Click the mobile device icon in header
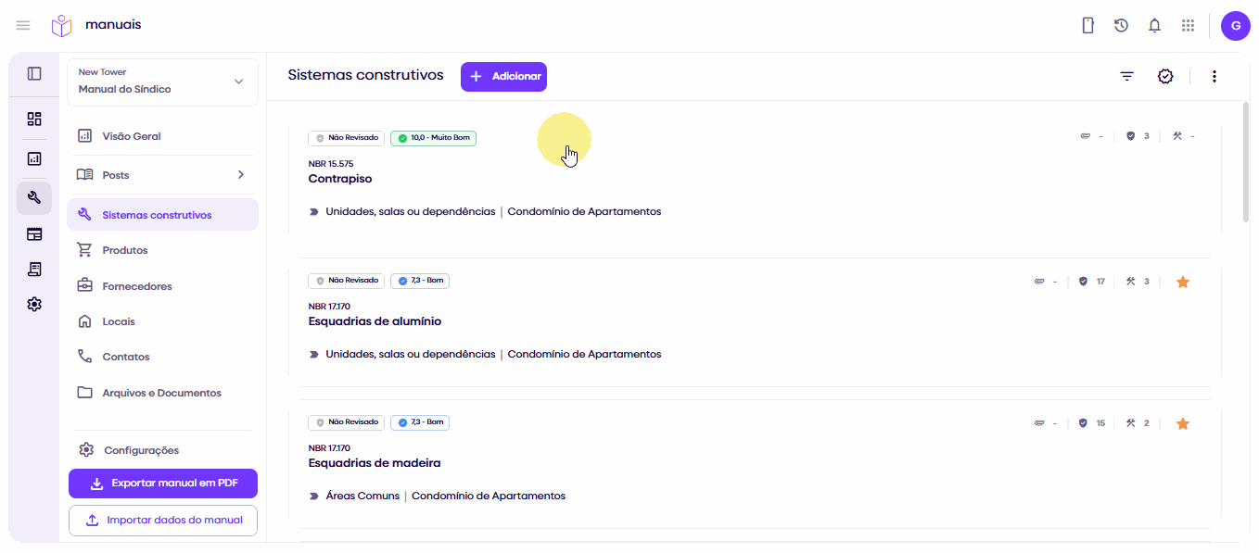This screenshot has width=1259, height=553. tap(1088, 26)
